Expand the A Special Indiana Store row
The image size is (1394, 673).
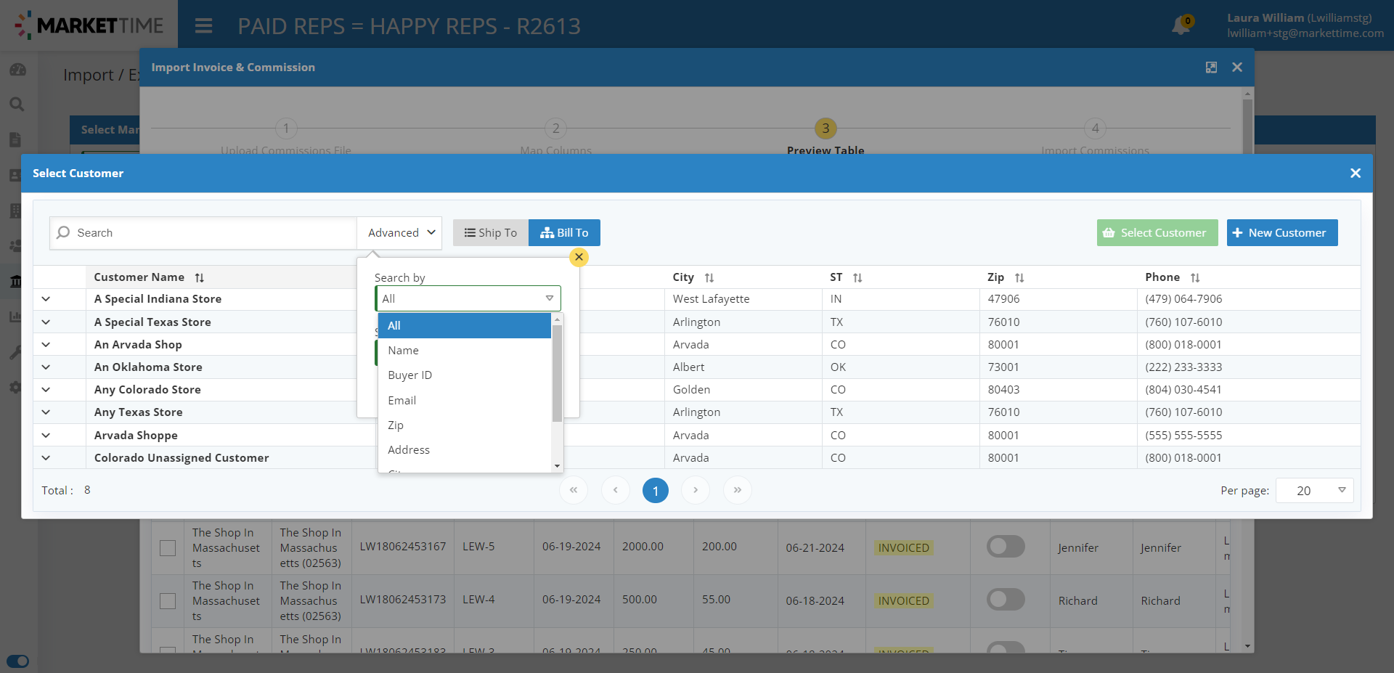(46, 299)
